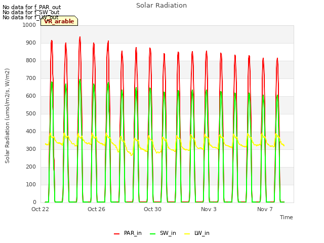This screenshot has width=324, height=243.
Task: Click the green SW_in legend swatch
Action: pyautogui.click(x=152, y=234)
